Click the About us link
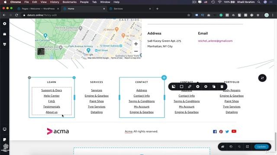 (x=52, y=112)
